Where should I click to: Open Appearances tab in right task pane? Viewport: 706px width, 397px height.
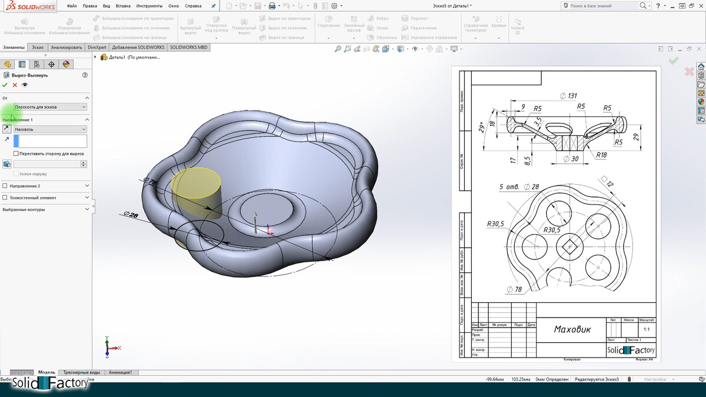point(701,101)
